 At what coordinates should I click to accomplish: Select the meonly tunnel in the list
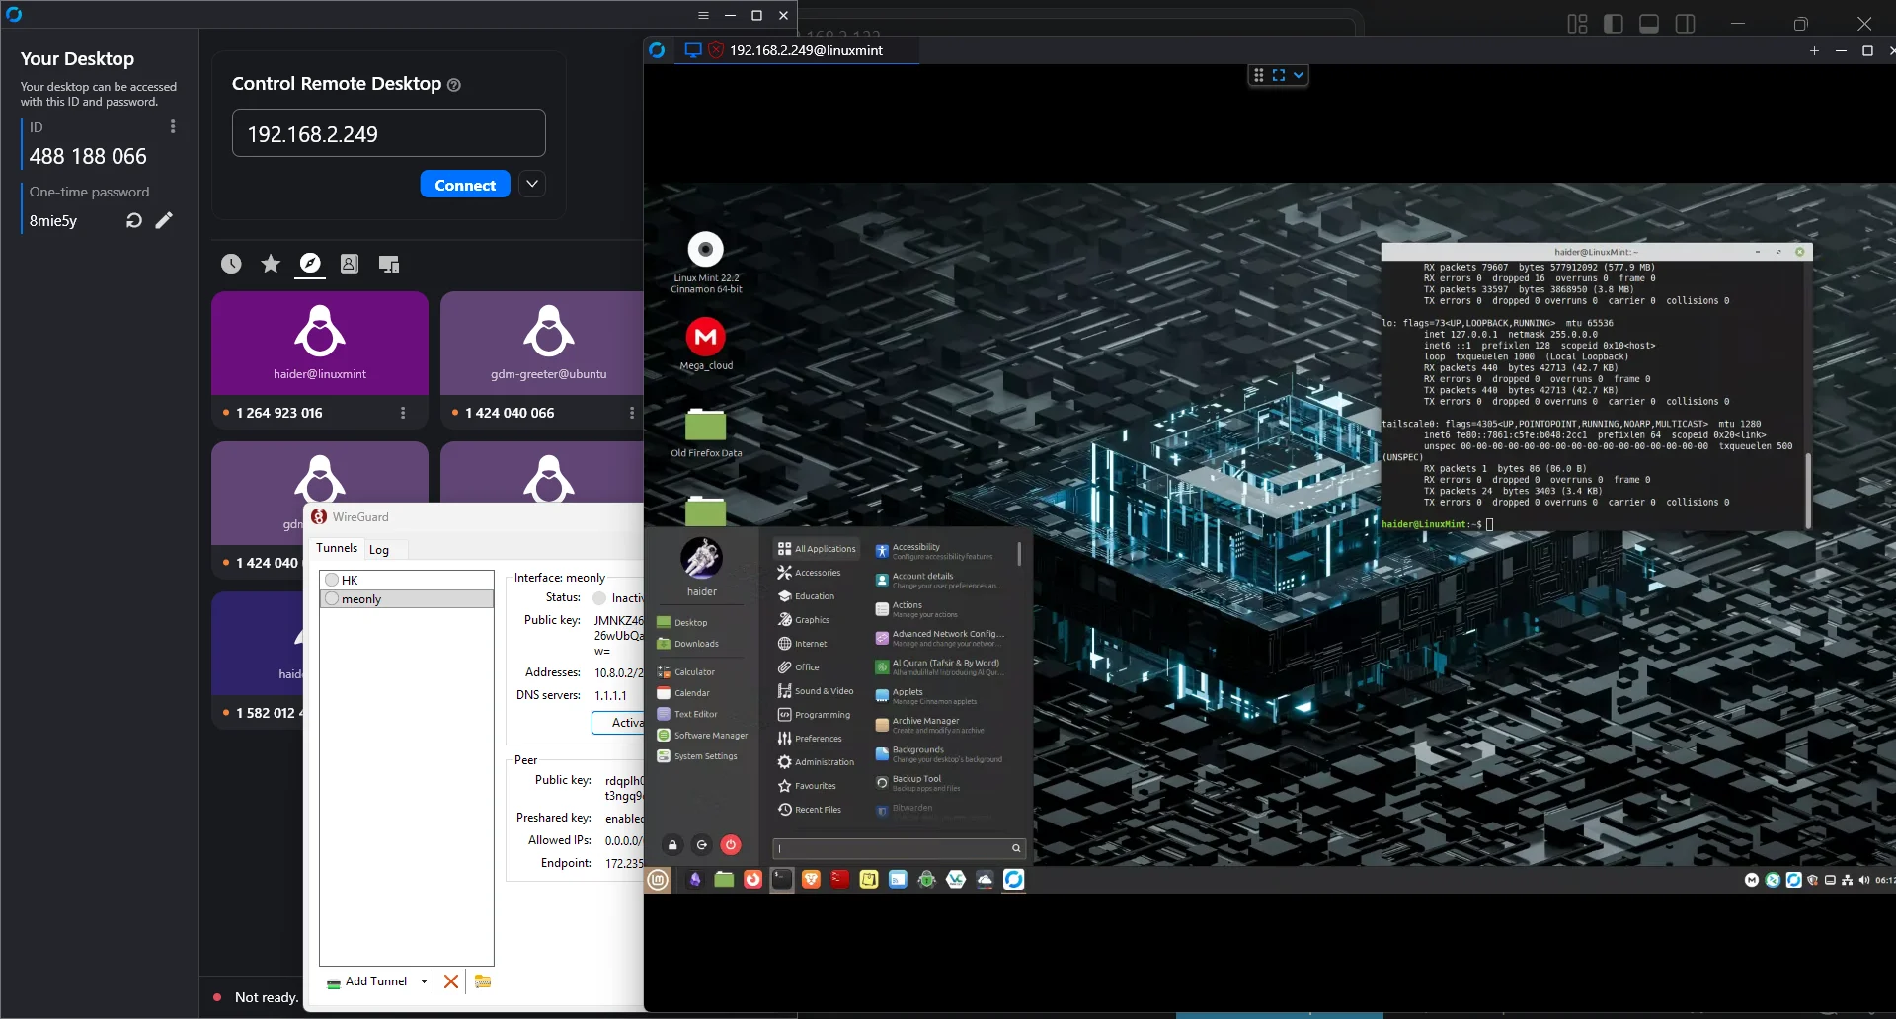pos(407,599)
